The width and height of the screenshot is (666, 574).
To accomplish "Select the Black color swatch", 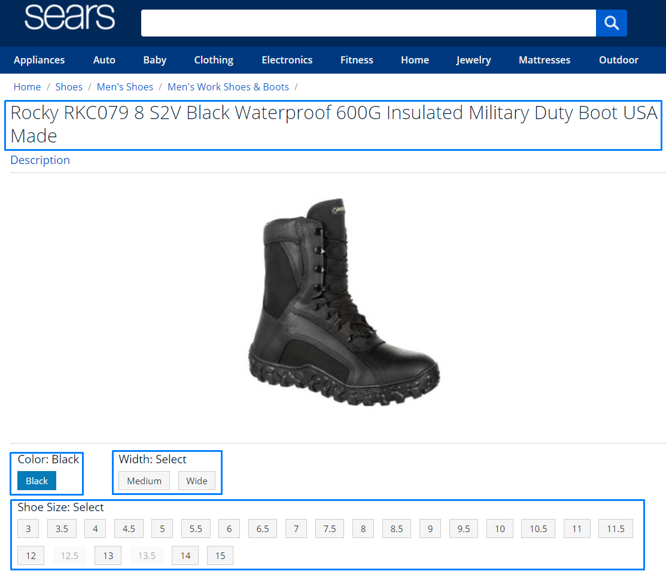I will [x=37, y=481].
